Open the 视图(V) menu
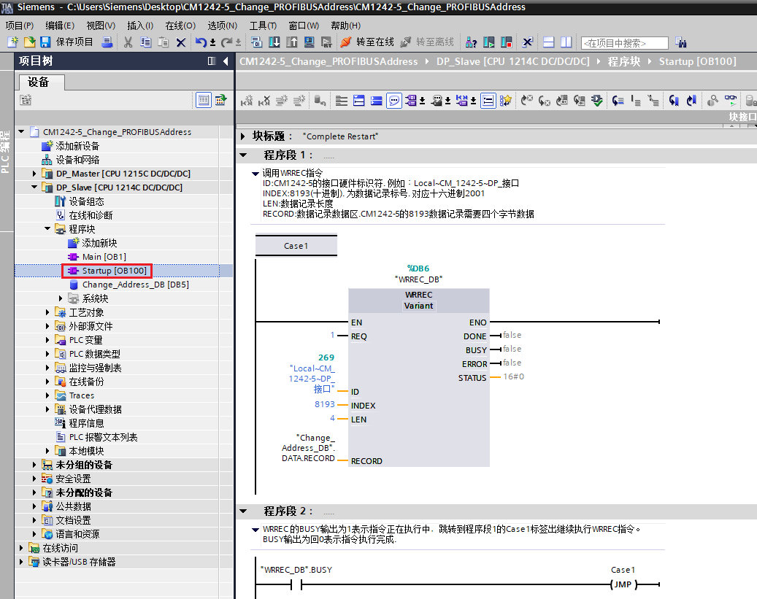This screenshot has height=599, width=757. click(x=101, y=26)
